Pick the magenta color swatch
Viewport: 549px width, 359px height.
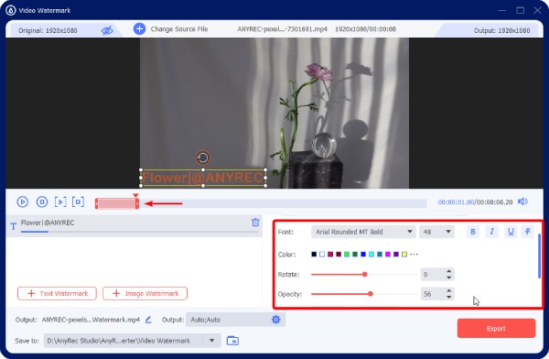[x=388, y=255]
